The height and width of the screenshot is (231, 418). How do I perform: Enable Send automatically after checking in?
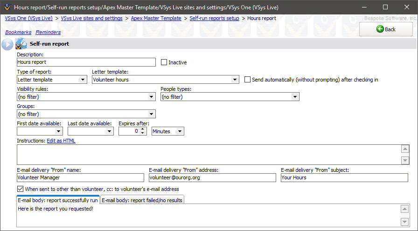click(247, 80)
